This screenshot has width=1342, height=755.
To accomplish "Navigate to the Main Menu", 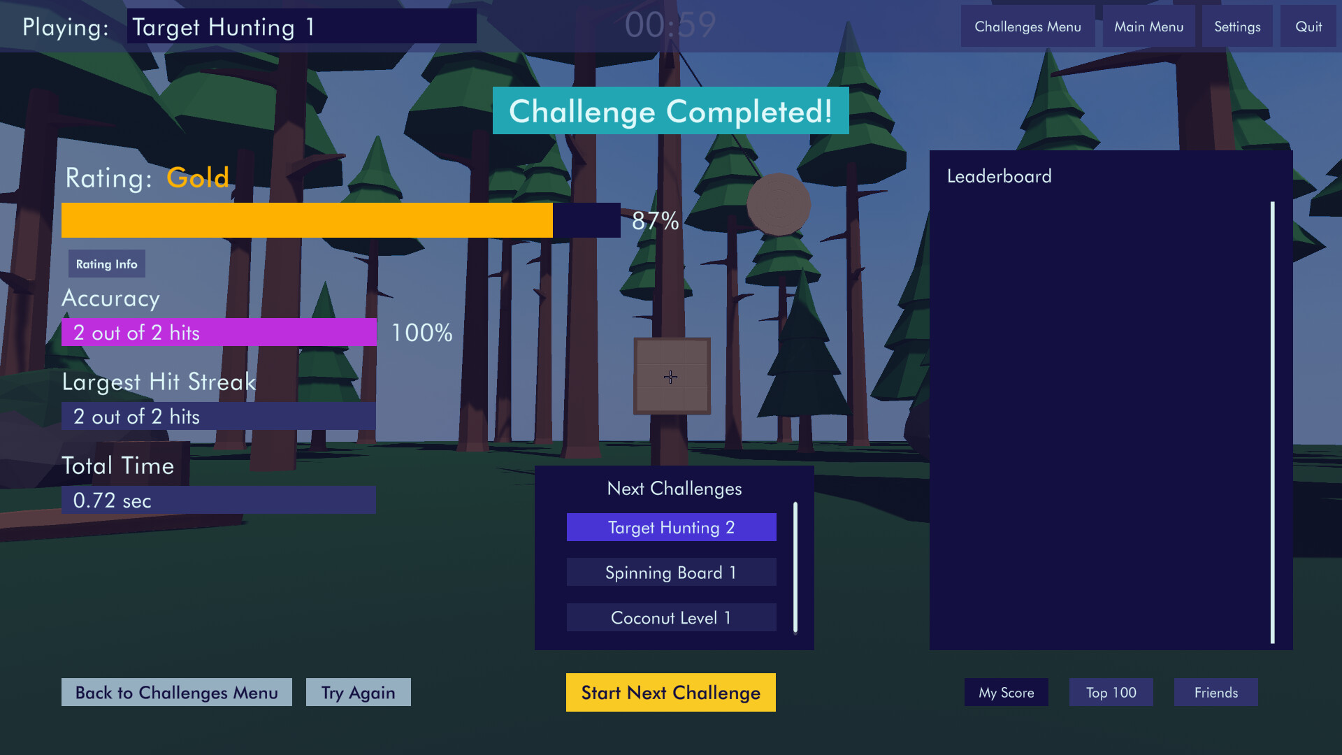I will (x=1148, y=26).
